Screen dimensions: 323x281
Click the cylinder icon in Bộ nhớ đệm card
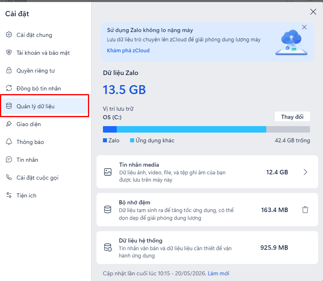[x=107, y=210]
